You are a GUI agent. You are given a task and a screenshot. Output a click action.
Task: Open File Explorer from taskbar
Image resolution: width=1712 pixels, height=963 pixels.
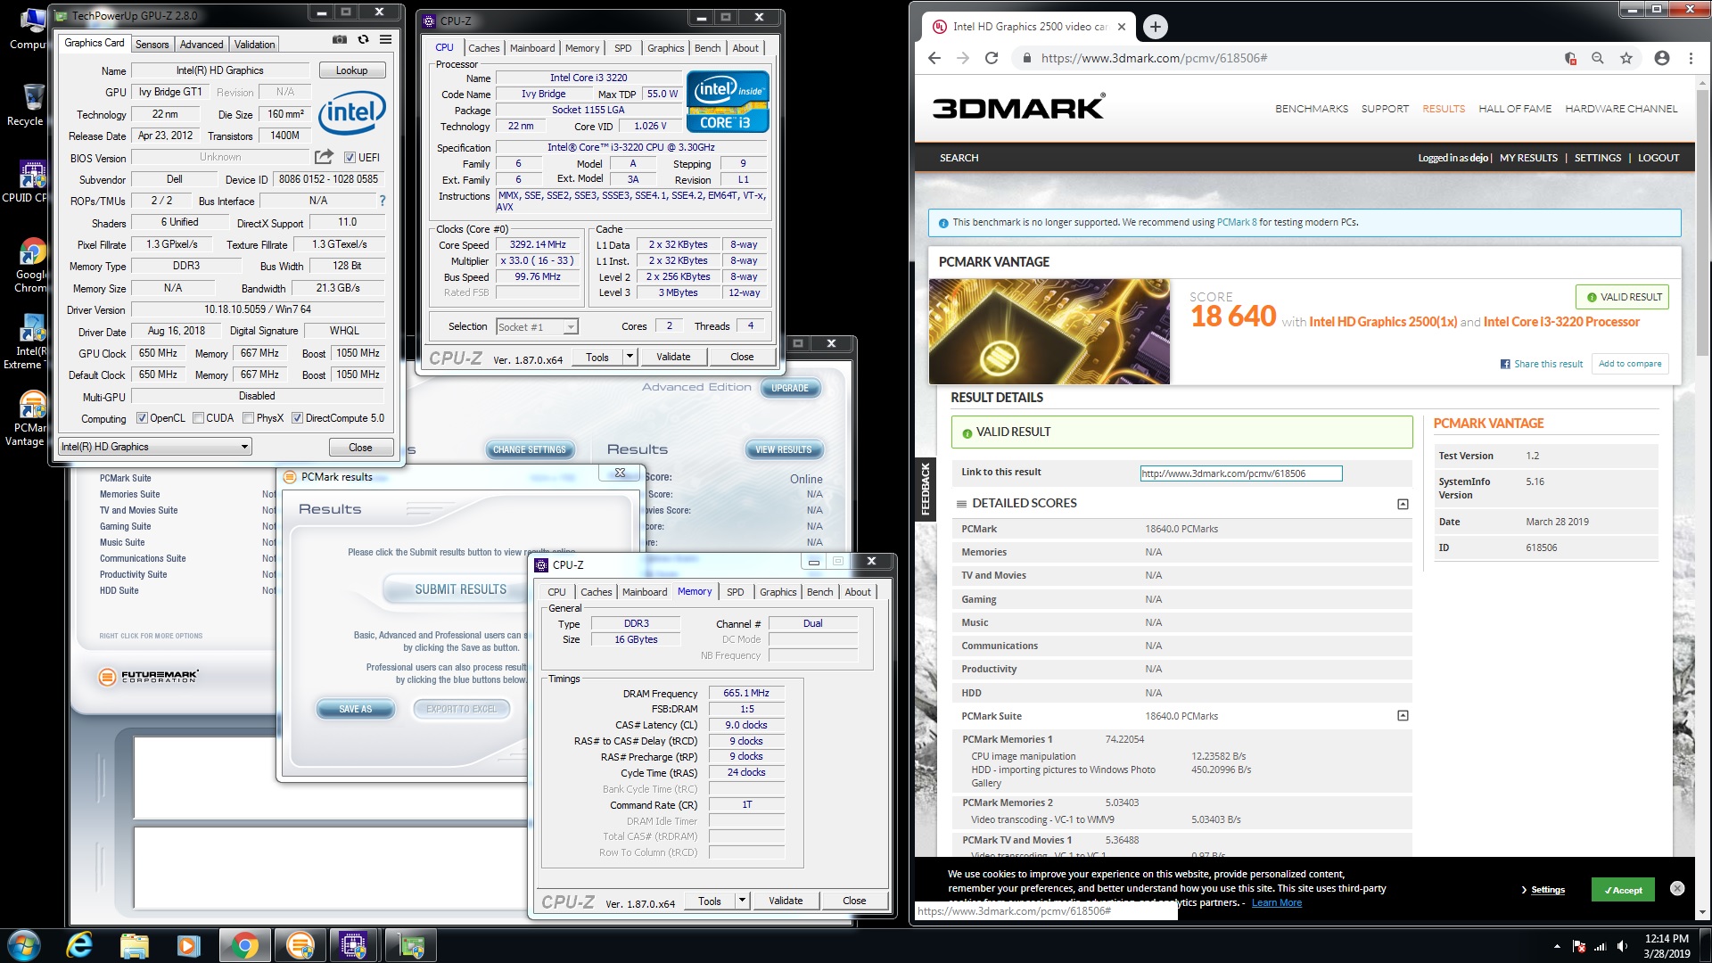coord(134,945)
